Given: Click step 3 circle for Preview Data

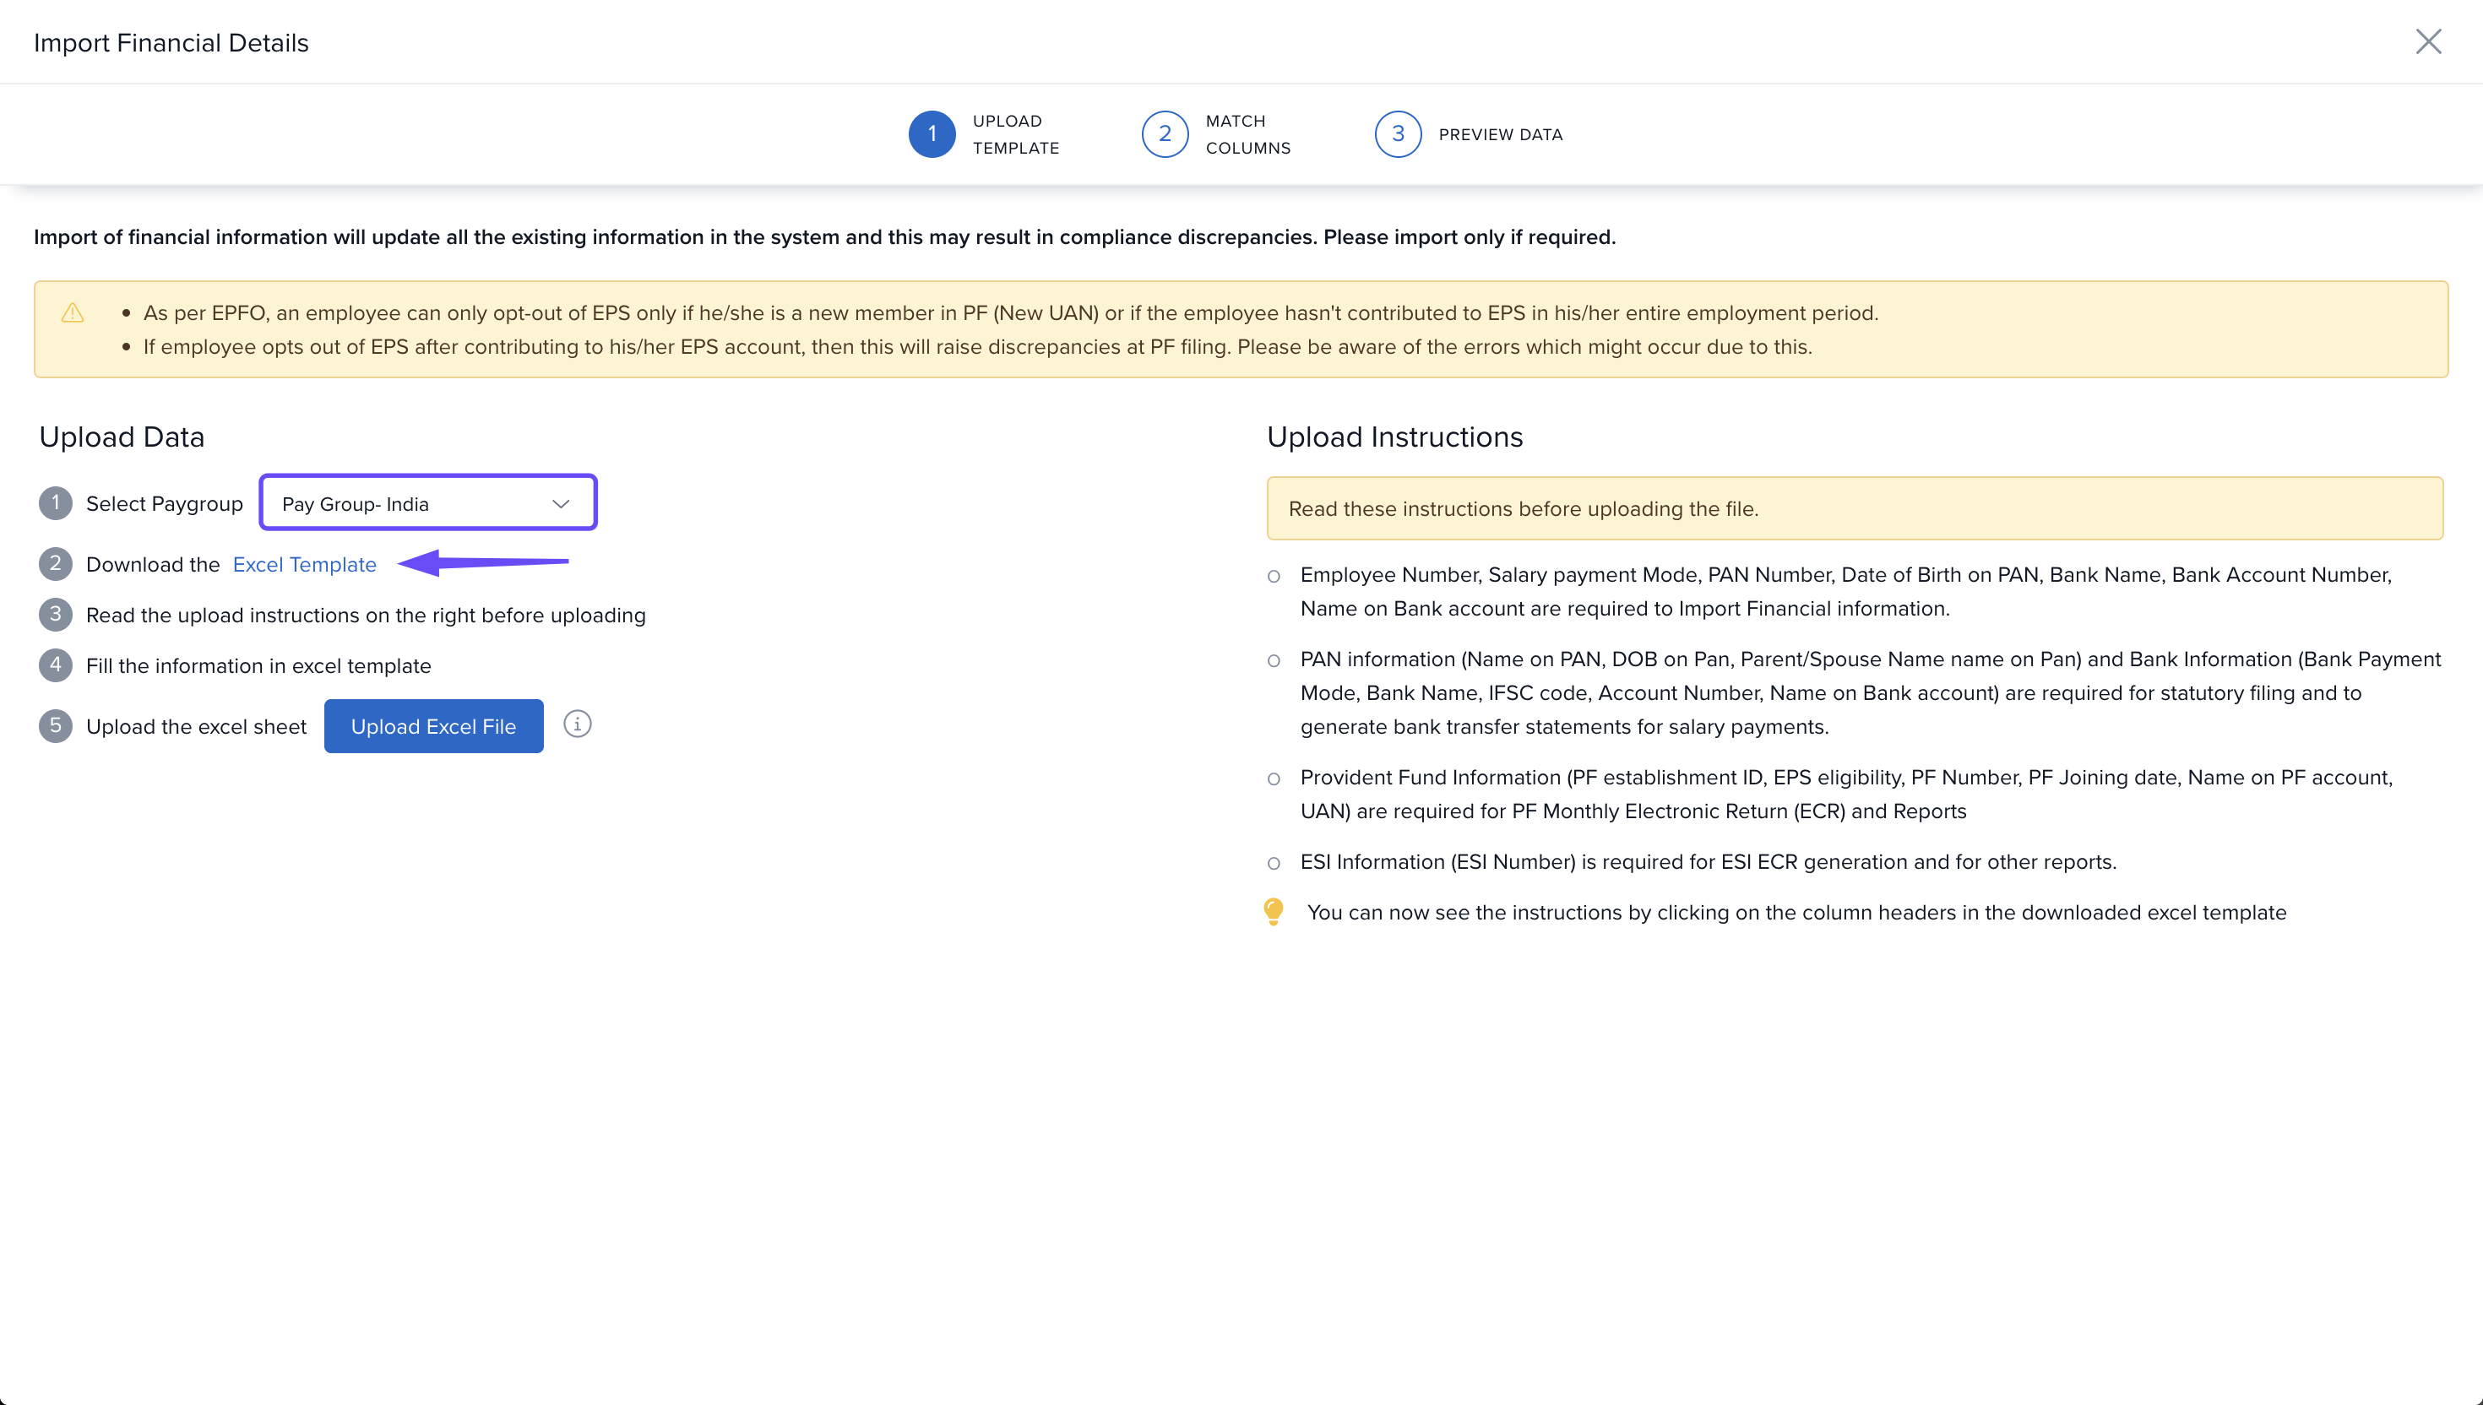Looking at the screenshot, I should click(x=1396, y=134).
